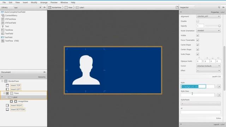Click the Stylesheets add button
This screenshot has width=226, height=127.
pos(201,103)
